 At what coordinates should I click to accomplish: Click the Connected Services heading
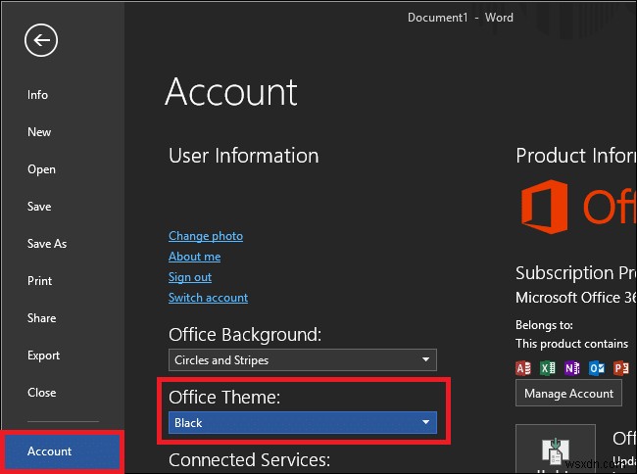coord(250,459)
